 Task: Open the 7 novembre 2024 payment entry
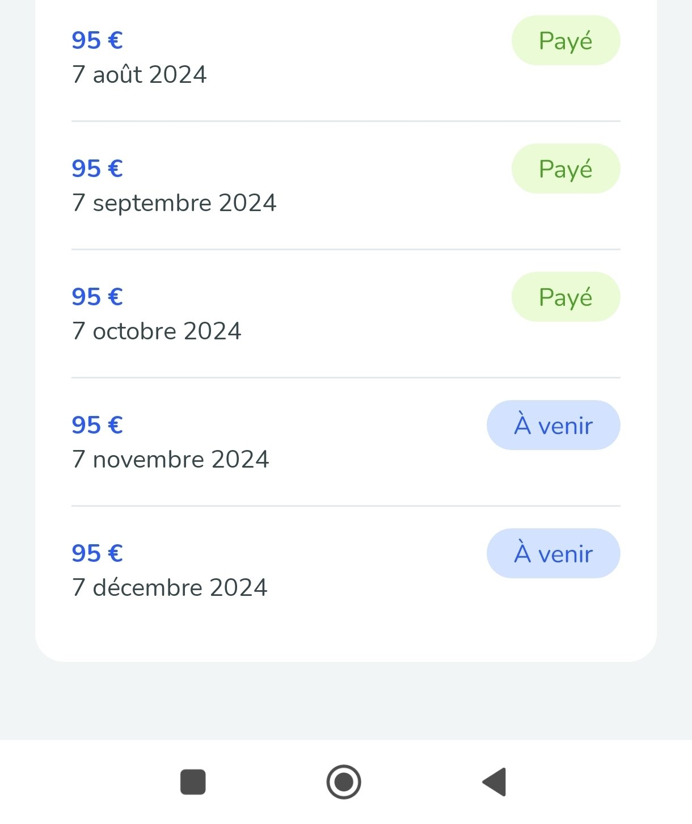pyautogui.click(x=346, y=442)
